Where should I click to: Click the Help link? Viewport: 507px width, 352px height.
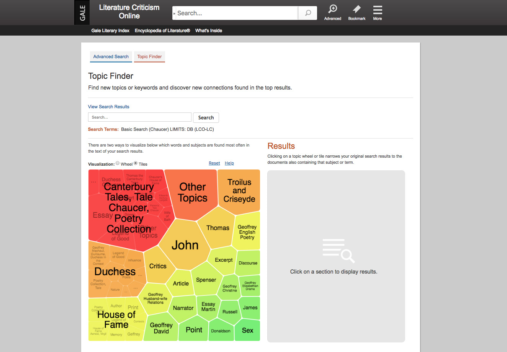point(229,163)
